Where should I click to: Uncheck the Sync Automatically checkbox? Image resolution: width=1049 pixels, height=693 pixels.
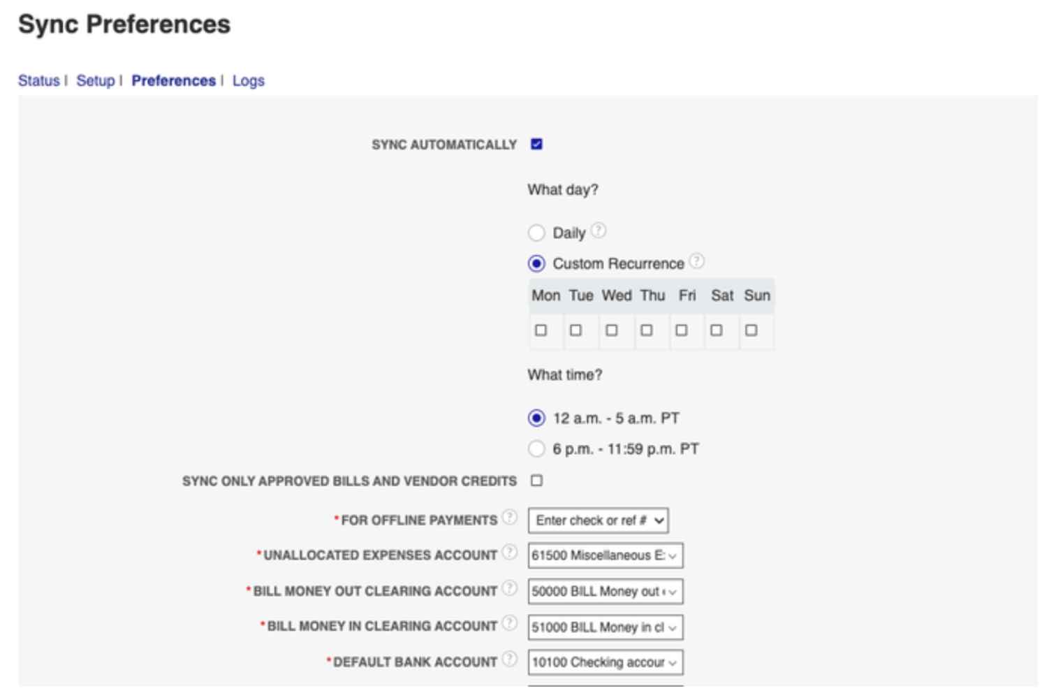tap(536, 145)
